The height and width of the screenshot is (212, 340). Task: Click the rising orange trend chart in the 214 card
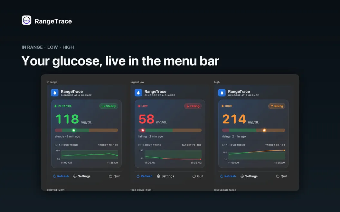click(x=257, y=155)
